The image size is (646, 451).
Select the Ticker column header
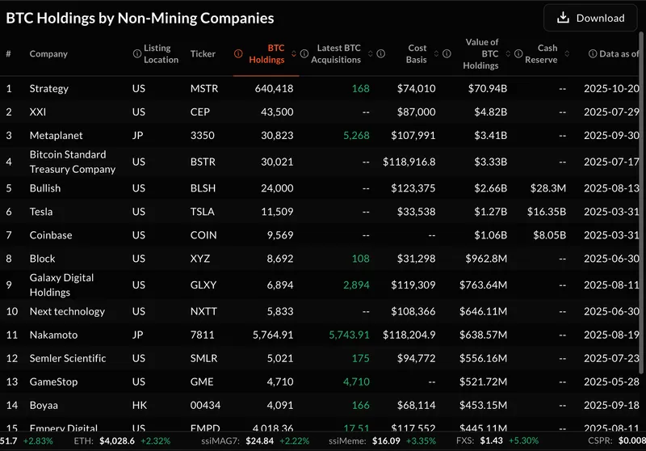coord(203,54)
